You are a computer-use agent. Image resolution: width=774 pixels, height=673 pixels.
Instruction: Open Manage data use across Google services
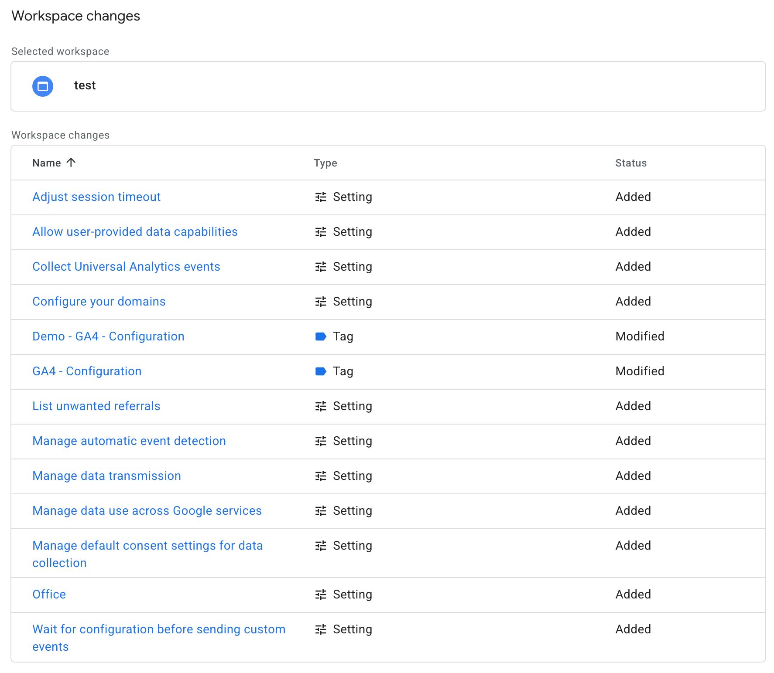tap(147, 511)
